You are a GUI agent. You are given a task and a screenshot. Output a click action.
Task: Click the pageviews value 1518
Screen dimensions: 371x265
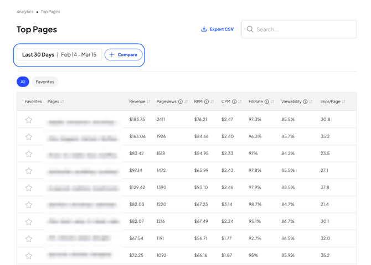tap(161, 154)
